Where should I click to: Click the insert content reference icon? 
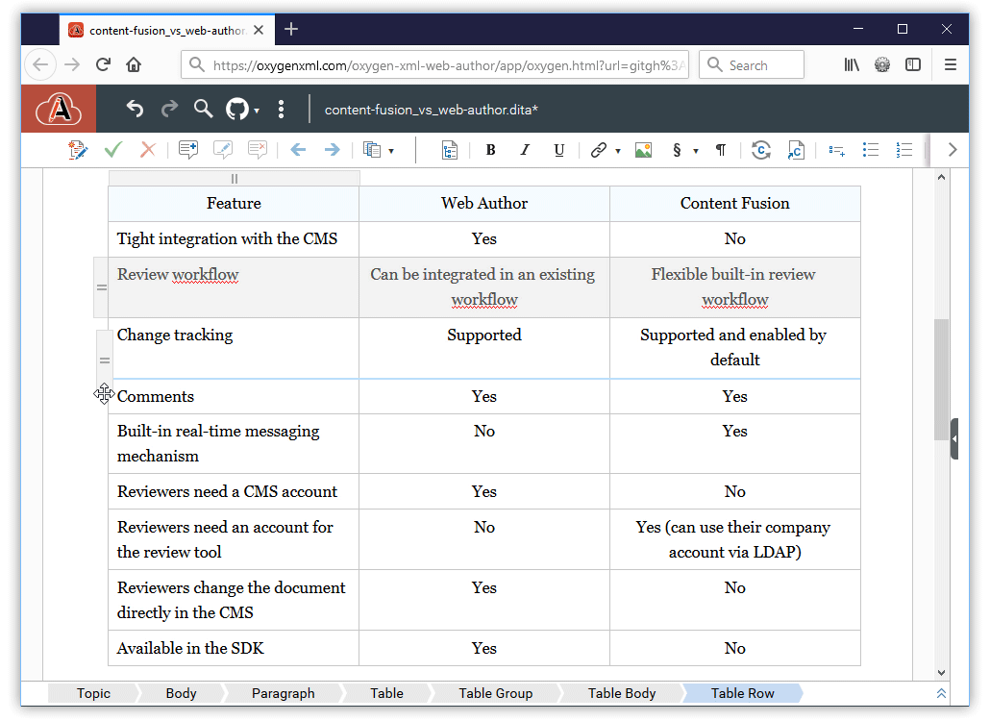[796, 150]
